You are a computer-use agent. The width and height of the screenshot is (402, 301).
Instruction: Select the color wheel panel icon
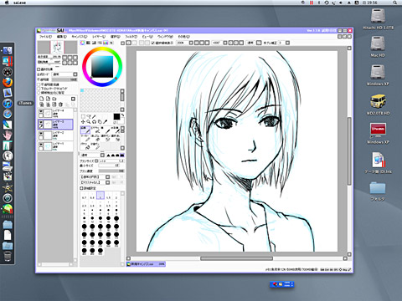[x=82, y=43]
